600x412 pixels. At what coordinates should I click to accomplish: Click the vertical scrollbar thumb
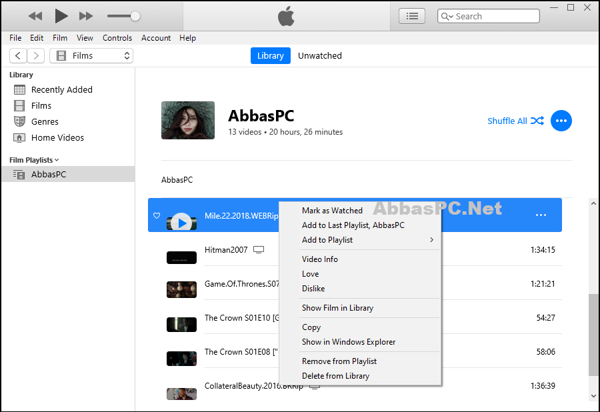pyautogui.click(x=593, y=335)
